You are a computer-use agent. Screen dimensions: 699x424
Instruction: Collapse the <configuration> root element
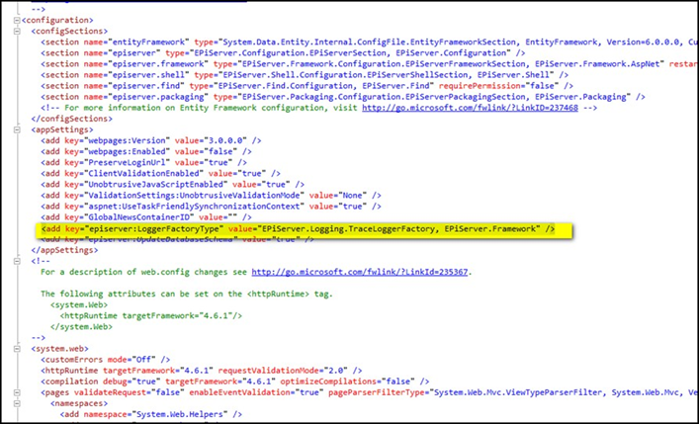click(17, 20)
